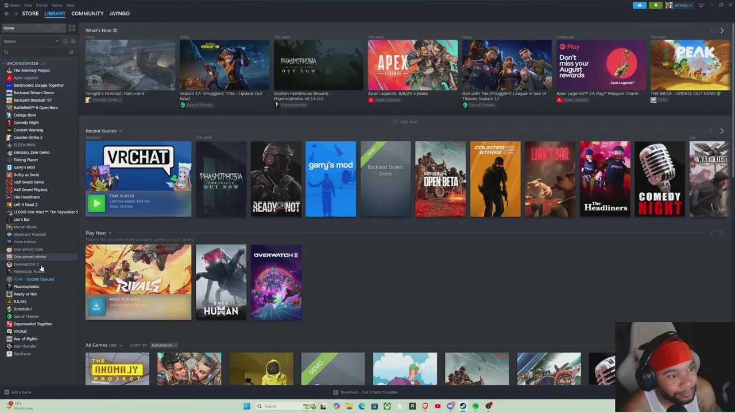Open the announcements megaphone button
The width and height of the screenshot is (735, 413).
coord(640,5)
